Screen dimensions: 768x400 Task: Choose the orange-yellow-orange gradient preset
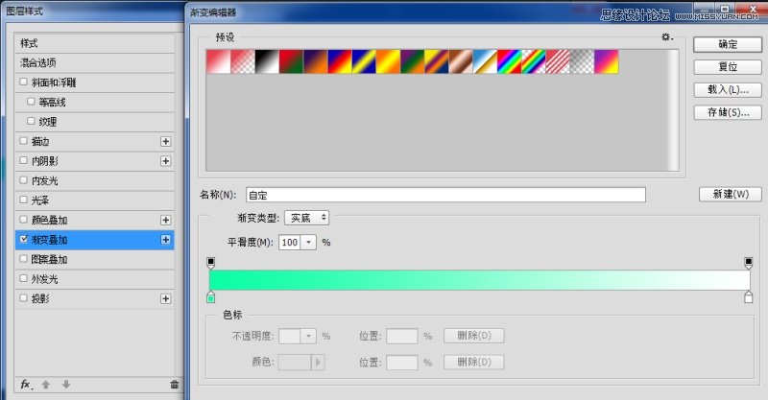pos(388,61)
